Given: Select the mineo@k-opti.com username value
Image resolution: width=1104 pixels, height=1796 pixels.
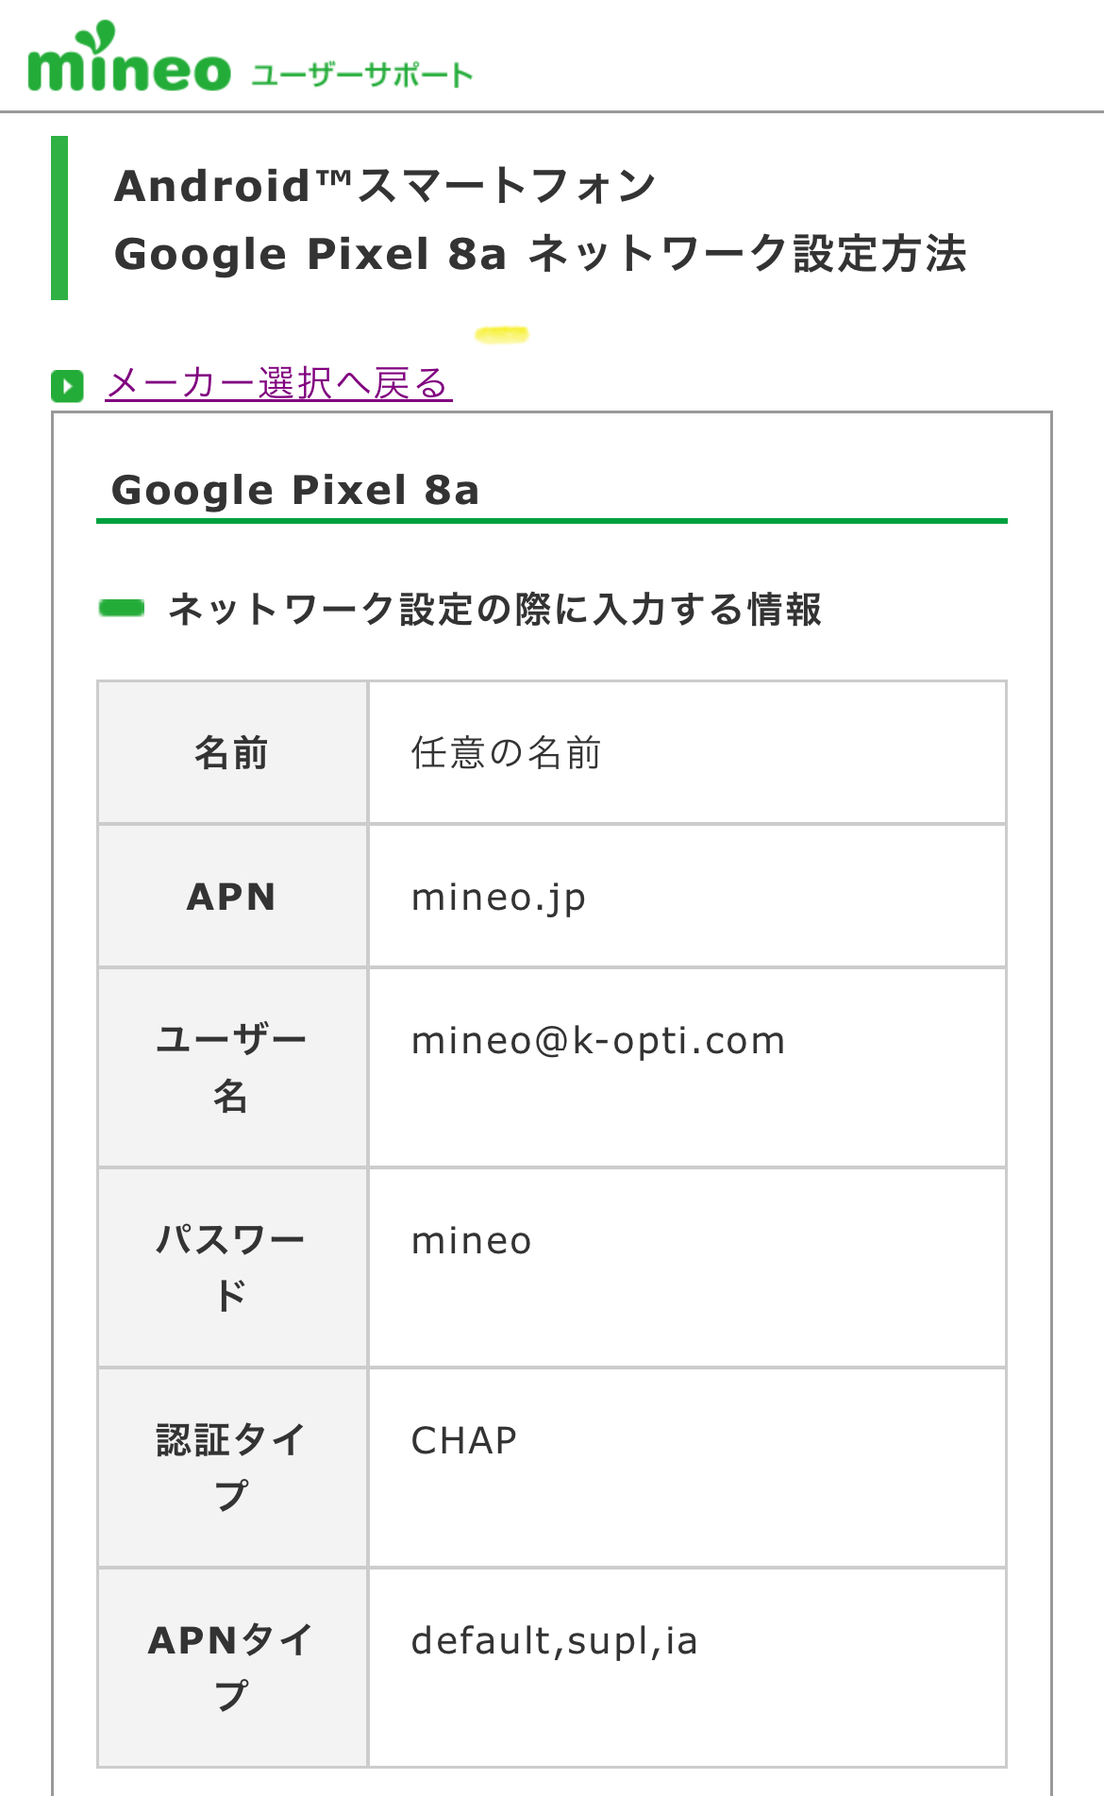Looking at the screenshot, I should [598, 1040].
